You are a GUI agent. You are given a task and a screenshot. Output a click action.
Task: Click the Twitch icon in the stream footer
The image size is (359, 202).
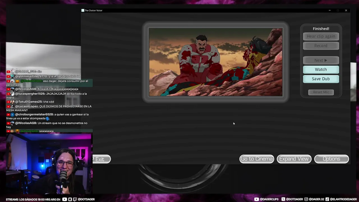(75, 199)
